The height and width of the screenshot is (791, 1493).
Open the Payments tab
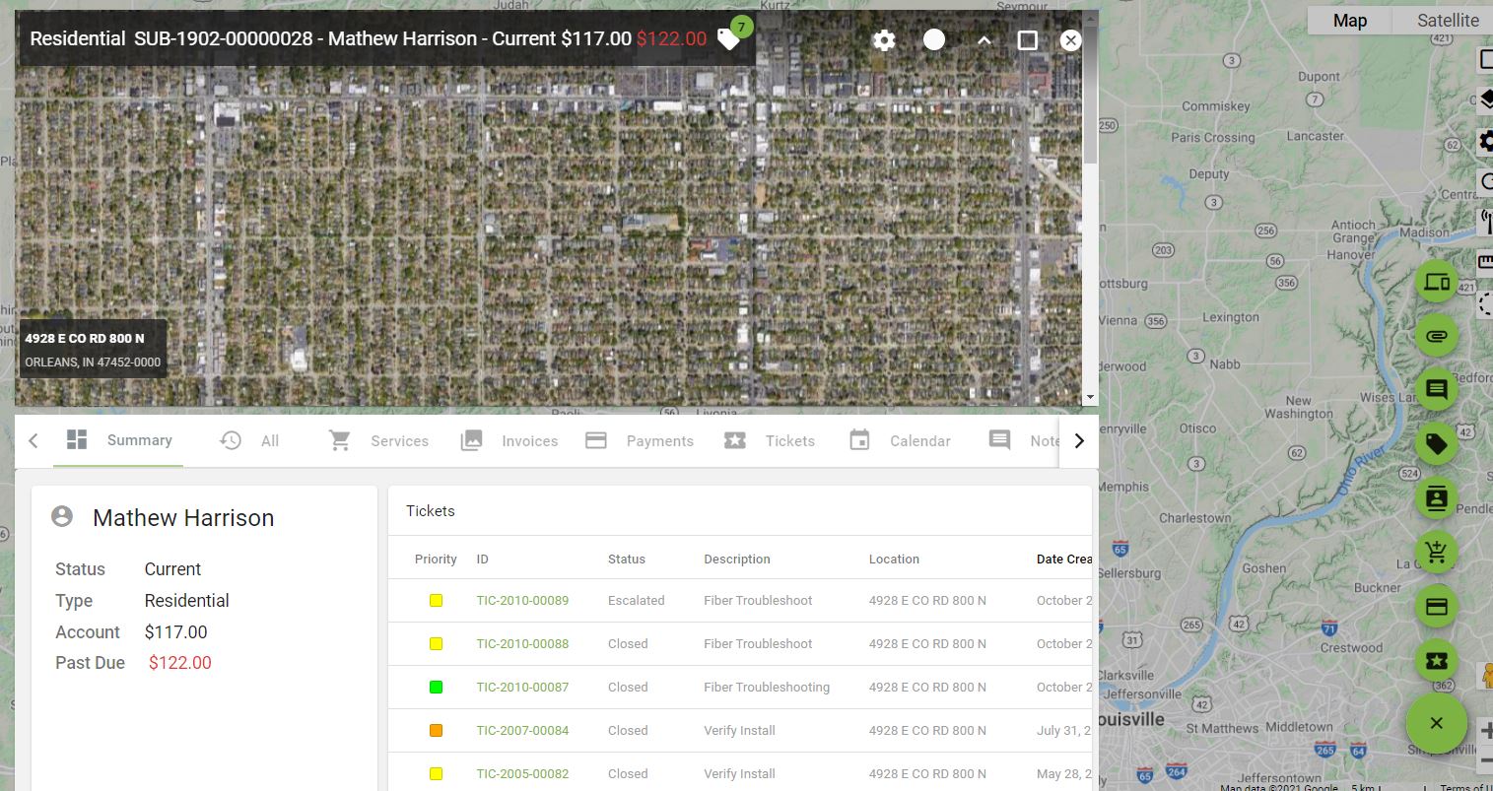(x=640, y=441)
